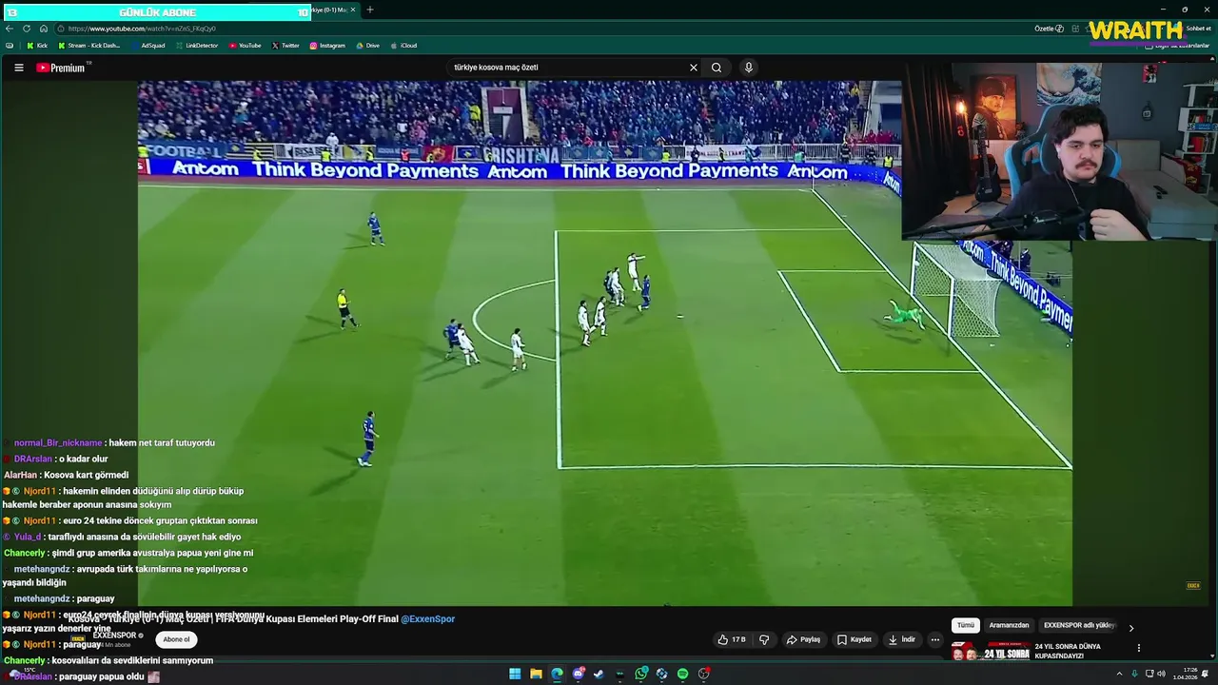The width and height of the screenshot is (1218, 685).
Task: Click the normal_Bir_nickname chat username
Action: (58, 442)
